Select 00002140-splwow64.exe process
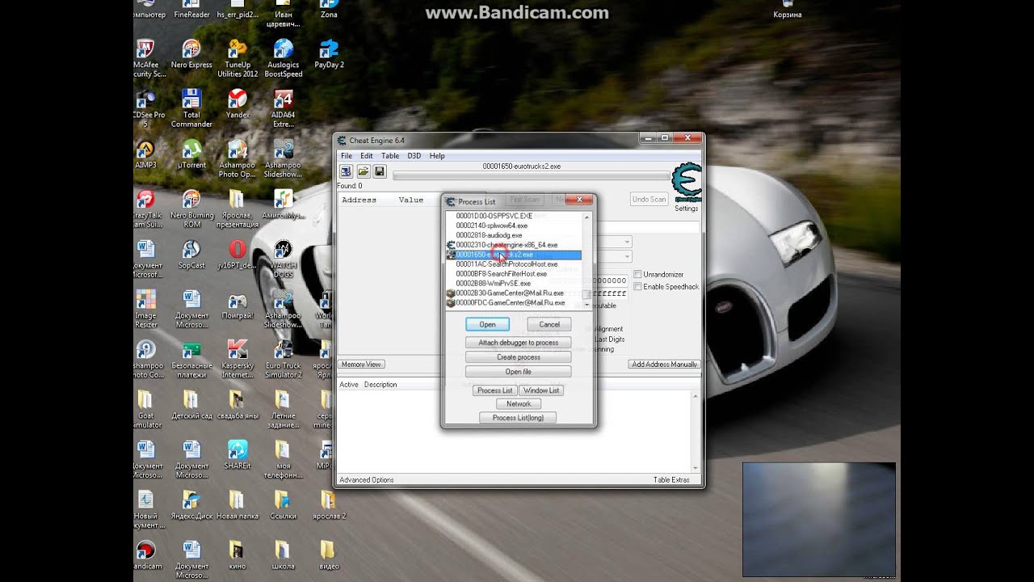Screen dimensions: 1034x582 click(x=514, y=226)
